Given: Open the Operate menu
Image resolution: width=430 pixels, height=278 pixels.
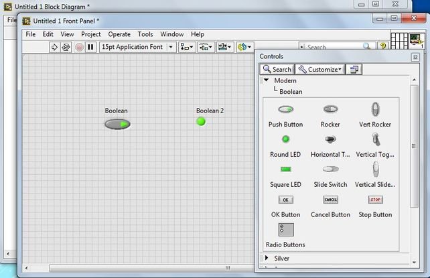Looking at the screenshot, I should point(119,34).
